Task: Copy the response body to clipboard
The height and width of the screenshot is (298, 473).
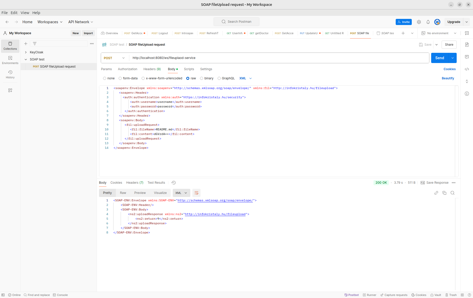Action: pos(444,193)
